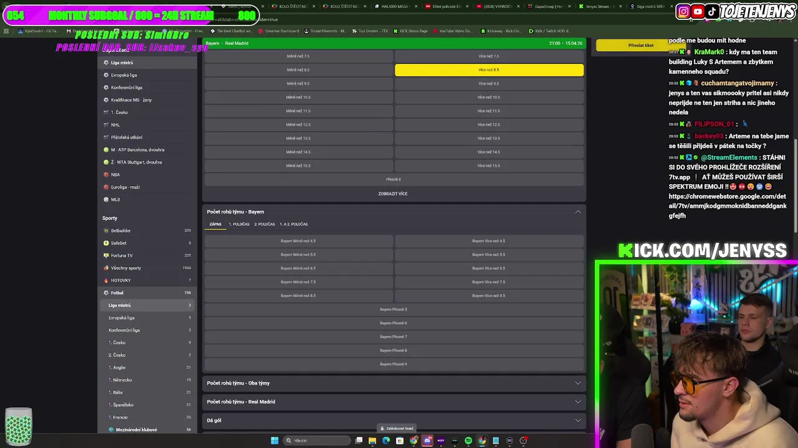Select Bayern Více než 8.5 bet
The image size is (798, 448).
[x=489, y=296]
